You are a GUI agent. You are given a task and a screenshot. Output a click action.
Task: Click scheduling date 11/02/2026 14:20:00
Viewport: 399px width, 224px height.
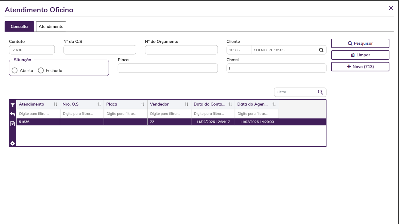[257, 122]
